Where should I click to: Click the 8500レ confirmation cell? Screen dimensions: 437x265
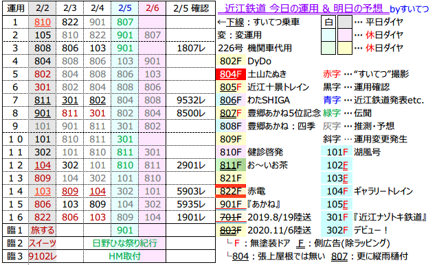pos(191,113)
